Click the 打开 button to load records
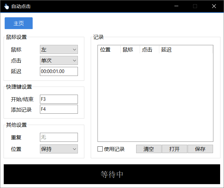The height and width of the screenshot is (188, 224). 174,149
